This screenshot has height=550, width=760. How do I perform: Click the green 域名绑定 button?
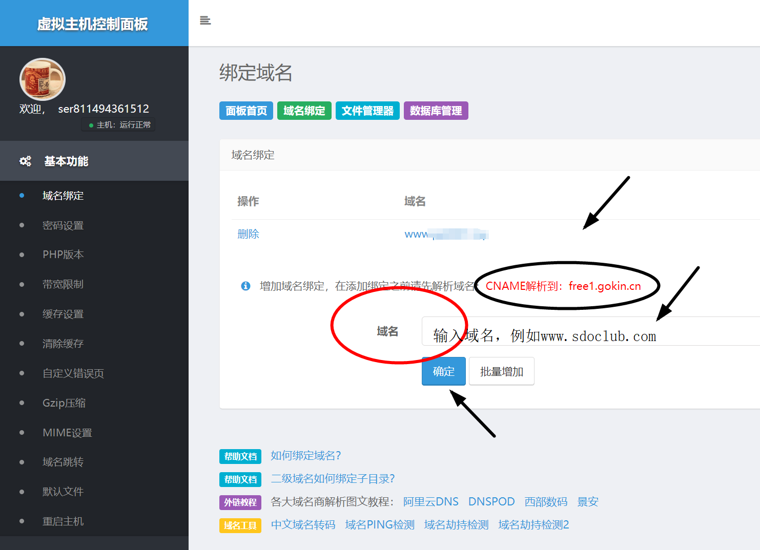click(x=304, y=111)
